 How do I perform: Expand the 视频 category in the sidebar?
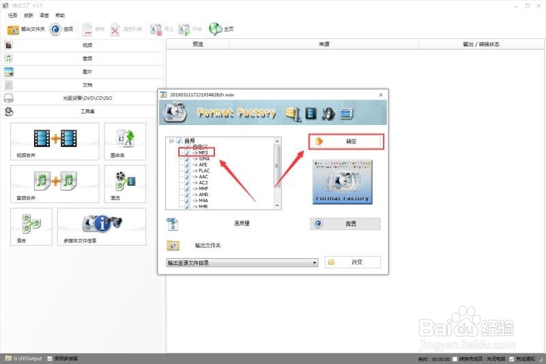tap(83, 45)
